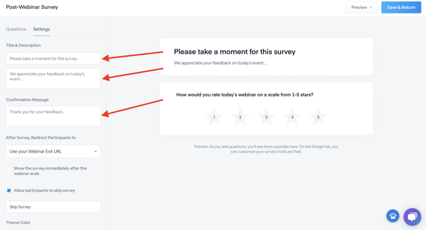Open the blue phone support icon
The image size is (426, 230).
pyautogui.click(x=393, y=216)
